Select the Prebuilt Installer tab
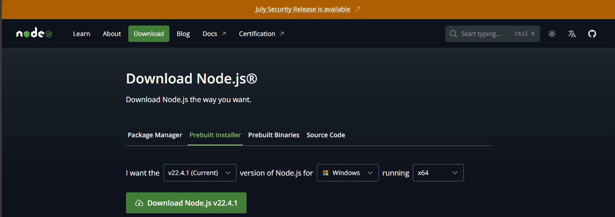Screen dimensions: 615x217 click(215, 135)
